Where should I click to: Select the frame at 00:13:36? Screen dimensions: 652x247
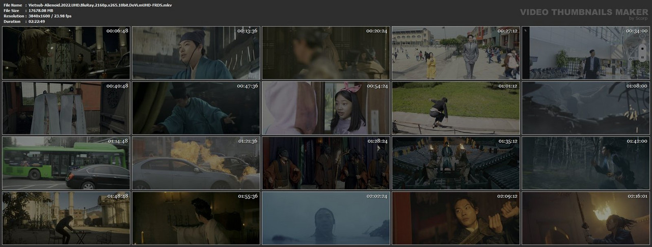tap(196, 53)
